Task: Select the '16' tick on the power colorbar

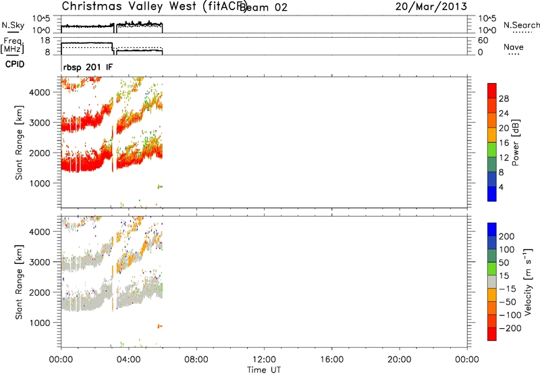Action: 504,143
